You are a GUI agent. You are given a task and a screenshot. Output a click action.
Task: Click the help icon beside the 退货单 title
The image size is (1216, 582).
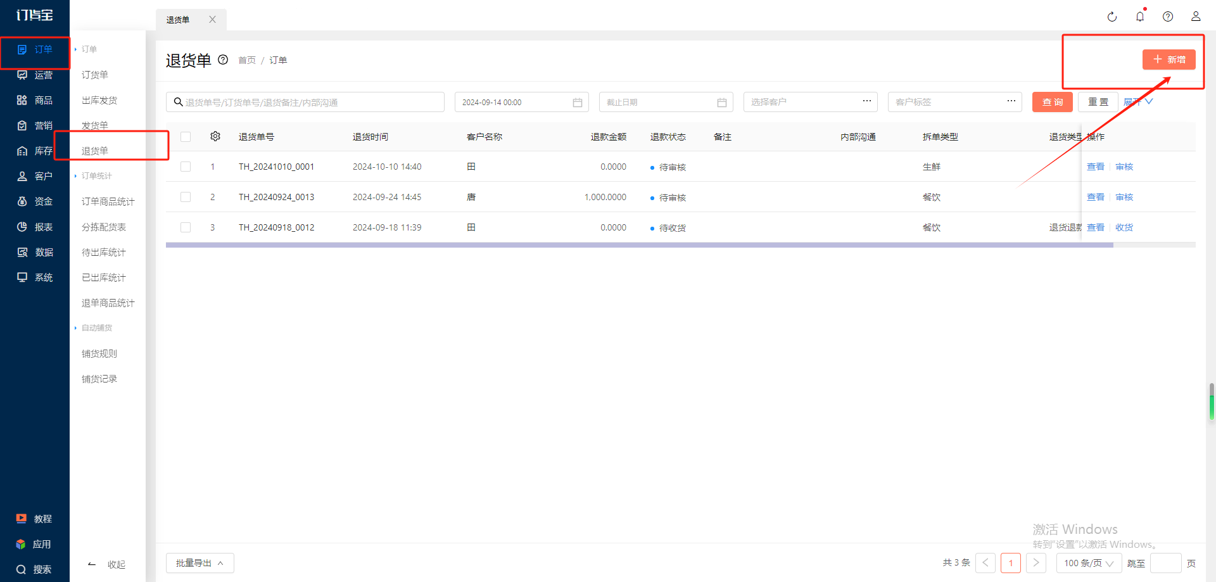[x=223, y=60]
